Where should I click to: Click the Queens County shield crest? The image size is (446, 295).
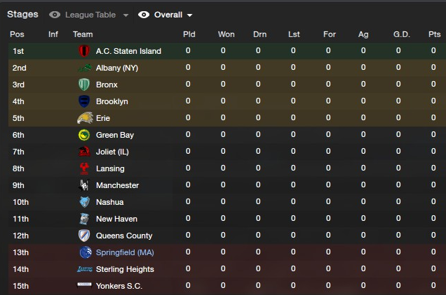pos(84,236)
